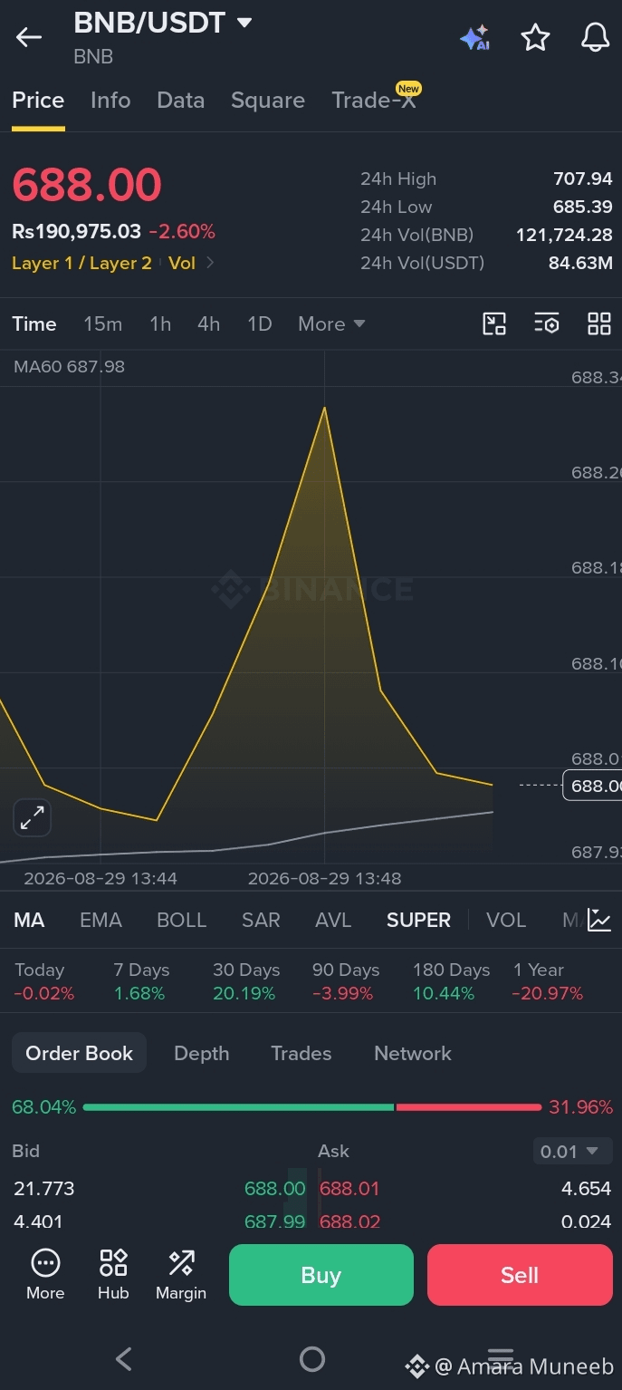
Task: Add BNB/USDT to favorites with star
Action: pos(535,37)
